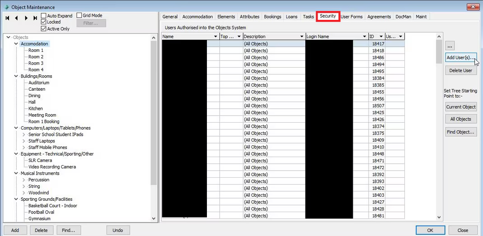Jump to last record navigation arrow

point(35,18)
